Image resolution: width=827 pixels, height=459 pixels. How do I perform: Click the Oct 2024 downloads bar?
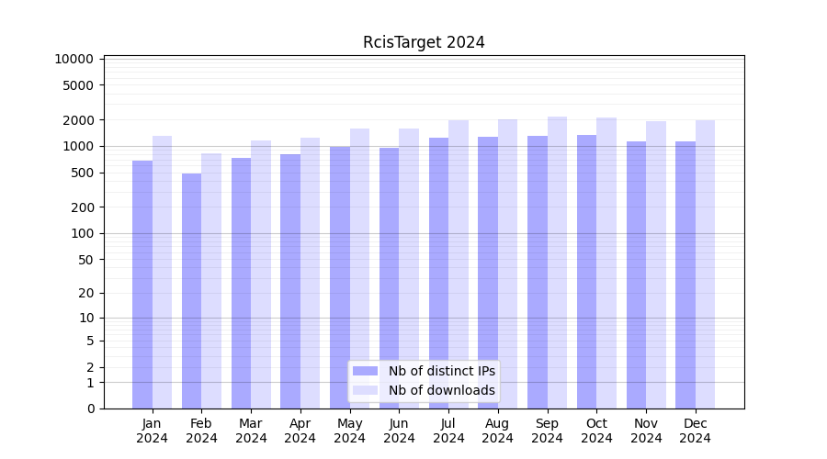tap(606, 263)
